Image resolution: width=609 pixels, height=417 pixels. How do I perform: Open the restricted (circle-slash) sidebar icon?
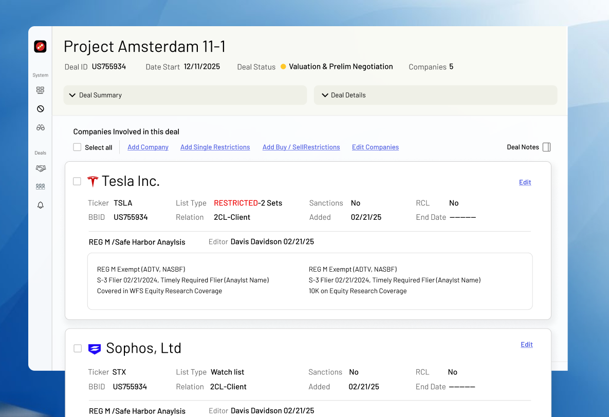(x=41, y=109)
